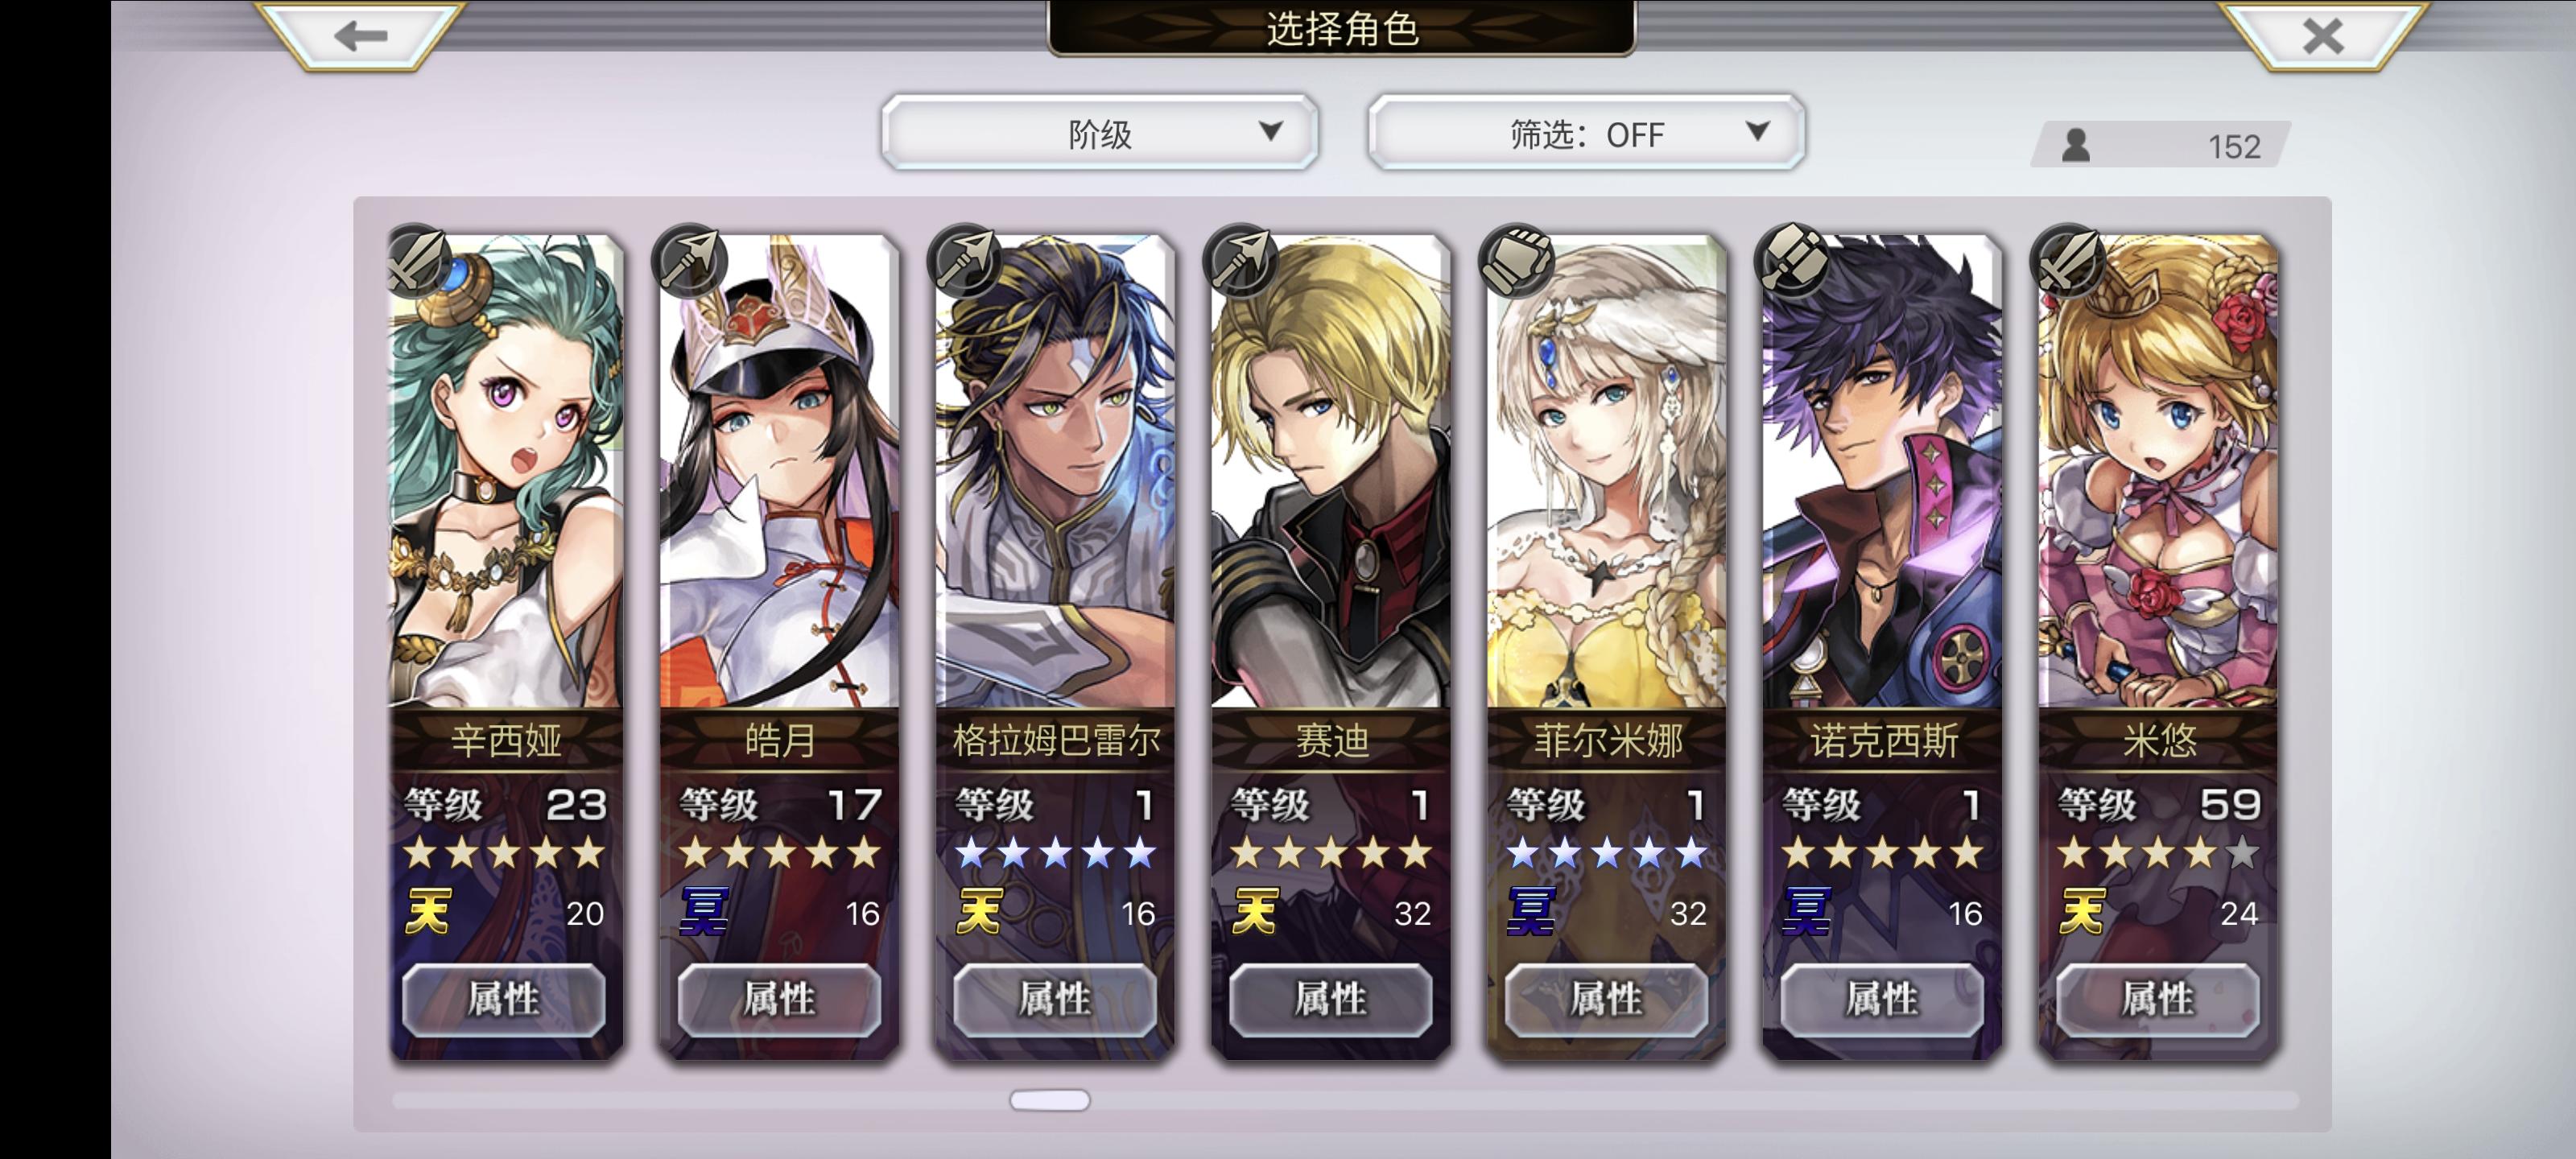Select the 赛迪 character portrait

tap(1331, 471)
